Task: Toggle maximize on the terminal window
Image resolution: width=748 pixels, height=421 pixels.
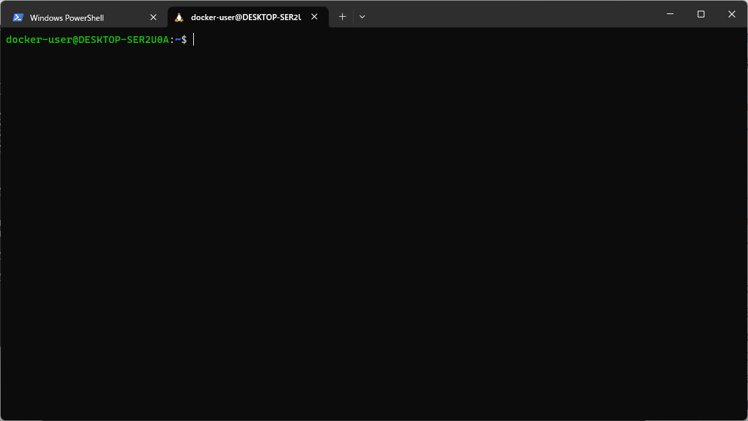Action: click(x=700, y=13)
